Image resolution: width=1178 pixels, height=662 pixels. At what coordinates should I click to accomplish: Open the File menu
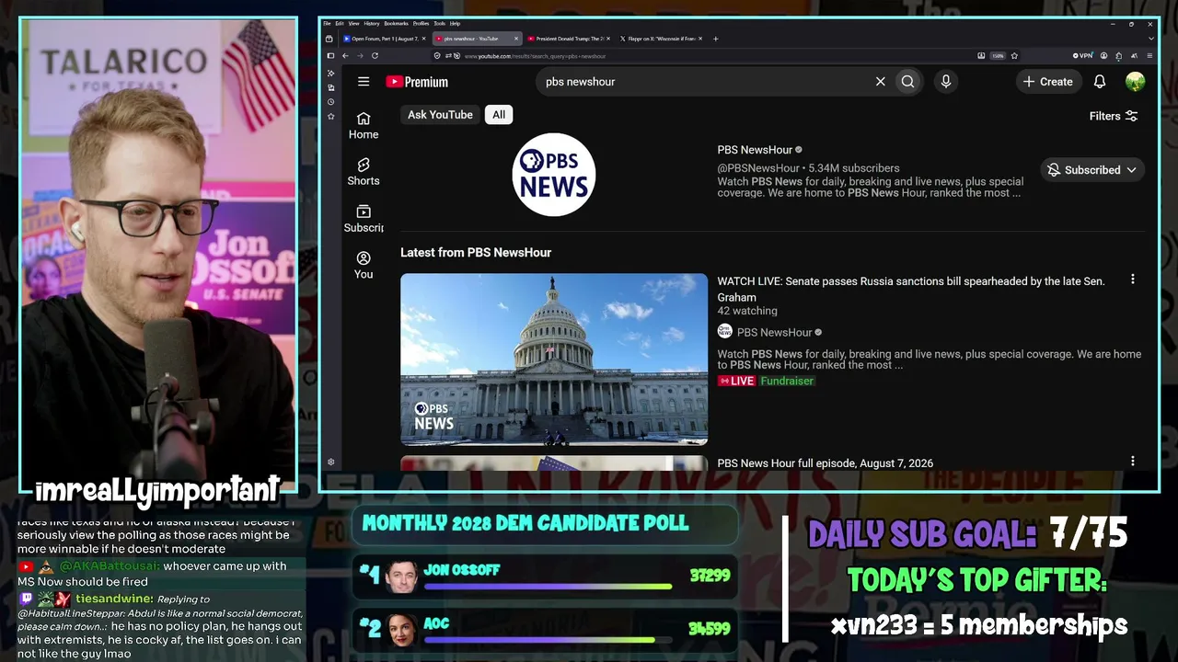327,23
